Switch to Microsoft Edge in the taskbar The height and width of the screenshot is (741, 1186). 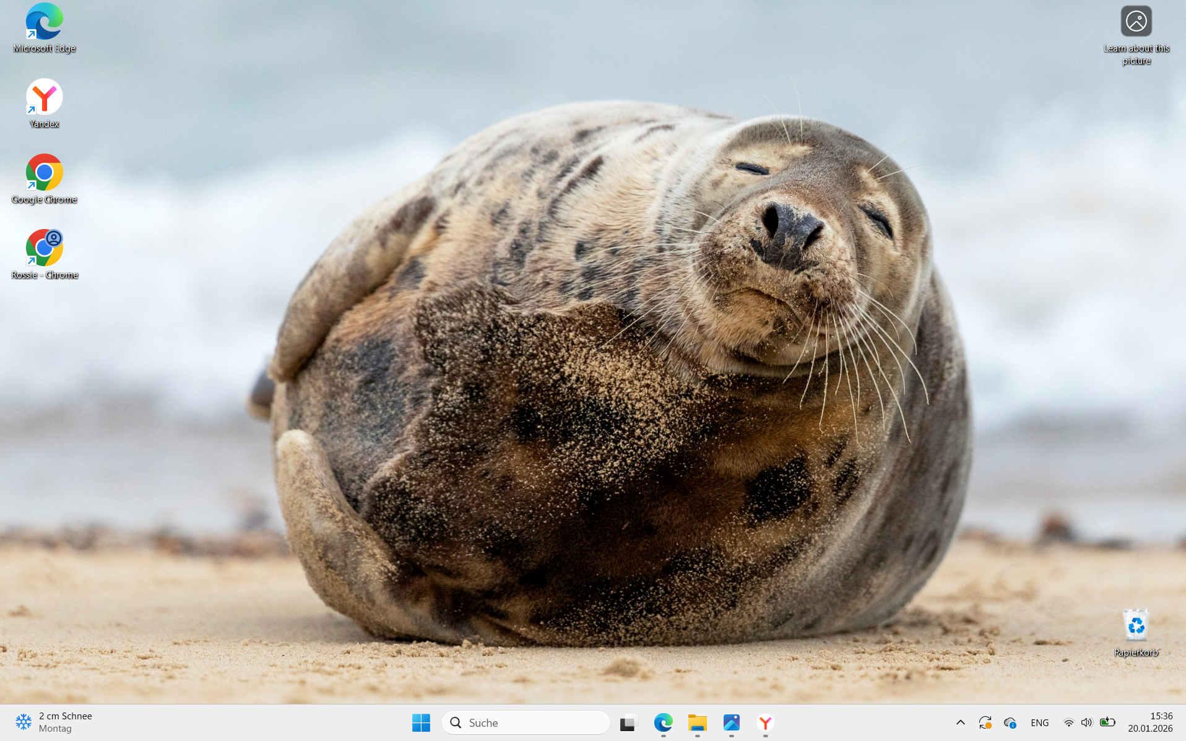[x=663, y=722]
